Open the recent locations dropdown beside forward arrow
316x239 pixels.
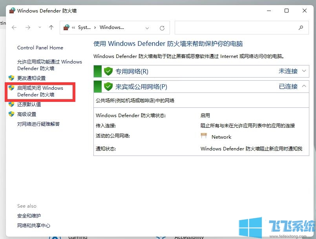tap(40, 27)
